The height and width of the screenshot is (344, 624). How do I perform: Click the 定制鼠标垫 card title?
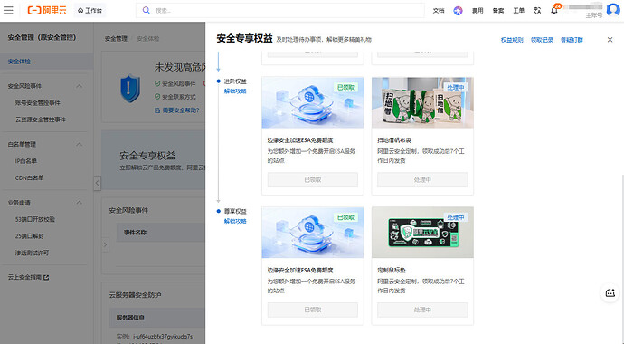click(x=392, y=270)
